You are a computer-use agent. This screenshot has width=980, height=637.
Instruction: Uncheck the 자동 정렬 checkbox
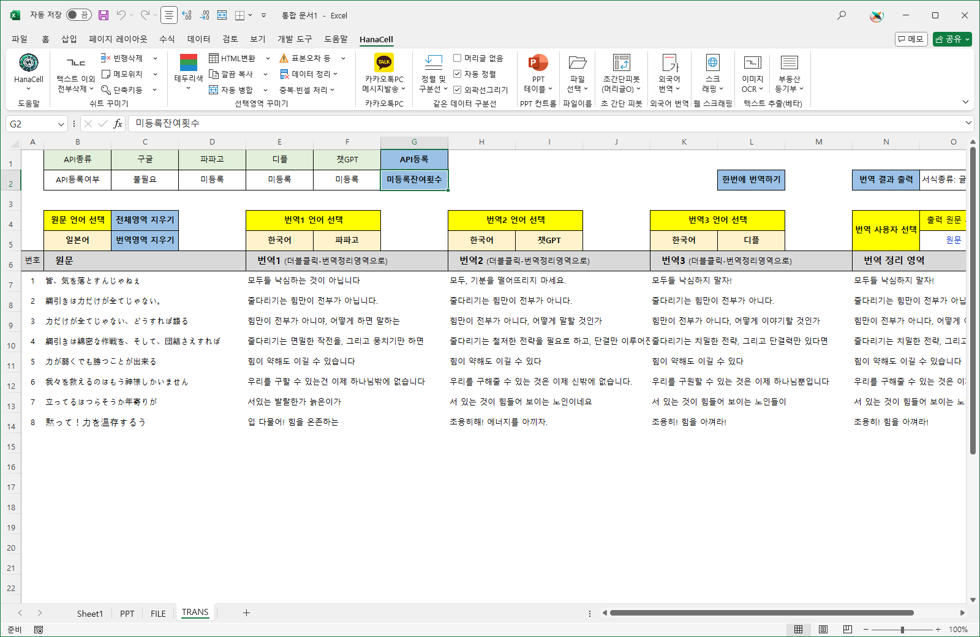[x=457, y=74]
